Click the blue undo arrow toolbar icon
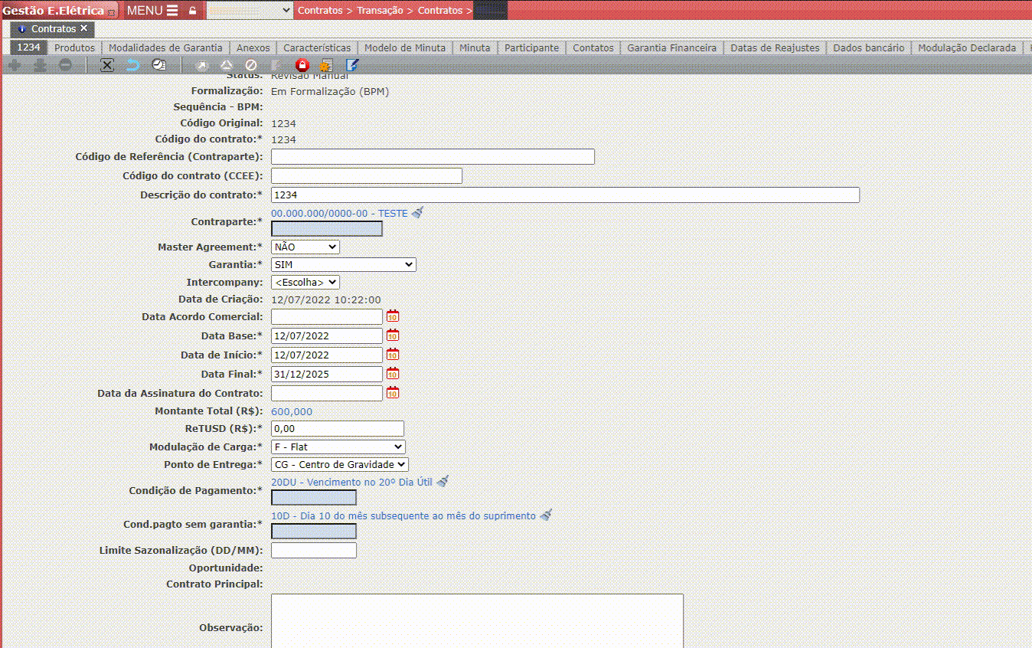 pyautogui.click(x=132, y=65)
